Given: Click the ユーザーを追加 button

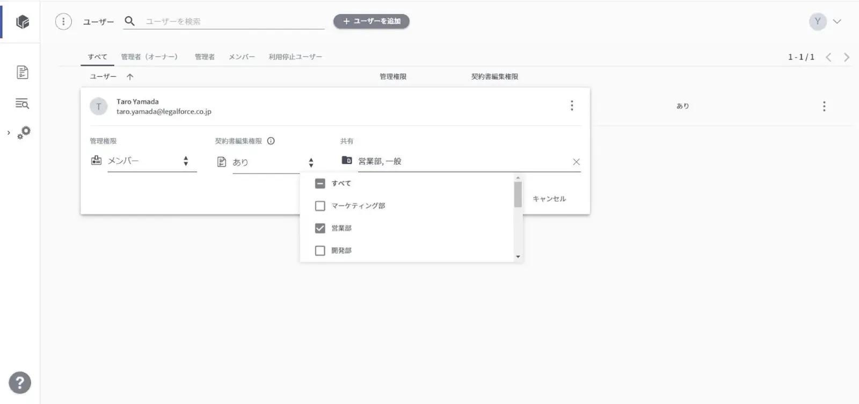Looking at the screenshot, I should (x=372, y=21).
